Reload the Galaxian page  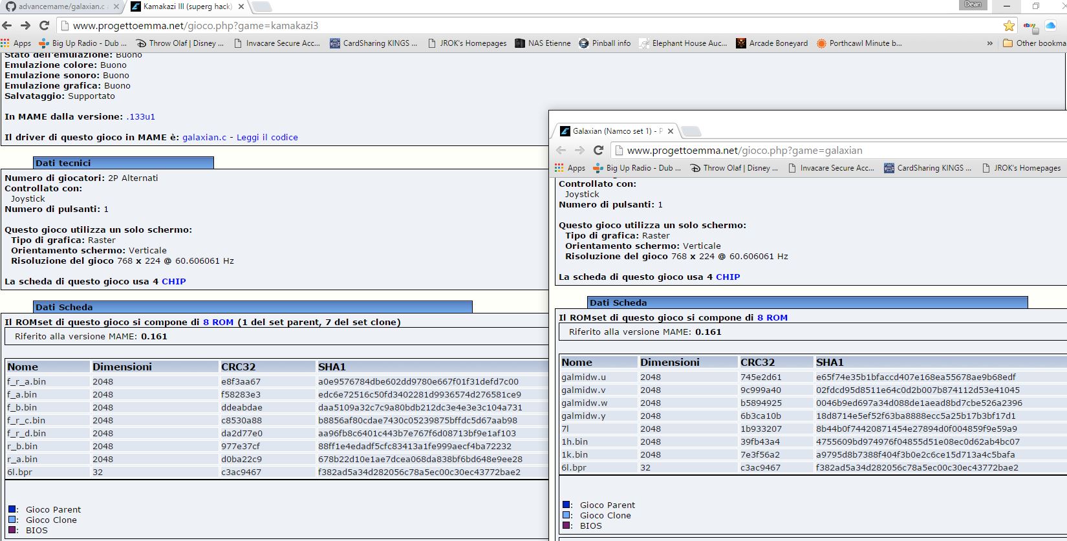pos(598,150)
